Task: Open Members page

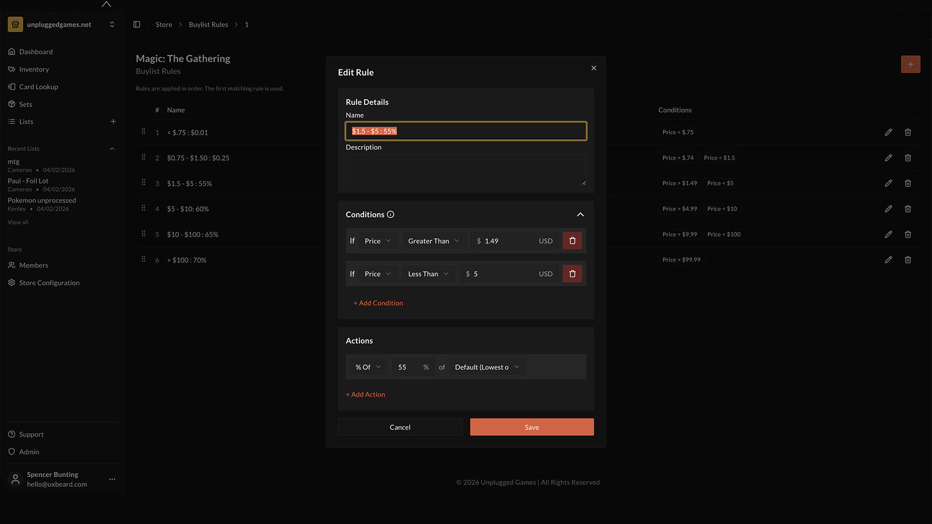Action: tap(33, 265)
